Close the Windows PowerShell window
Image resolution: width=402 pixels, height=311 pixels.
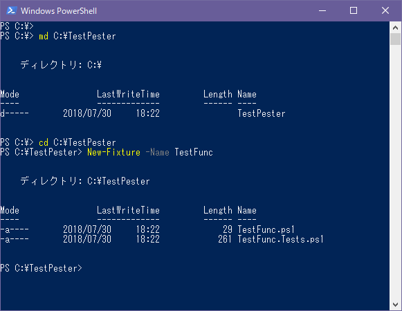(x=385, y=11)
